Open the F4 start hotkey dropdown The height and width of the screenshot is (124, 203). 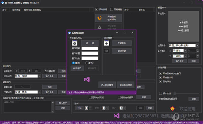pos(90,108)
